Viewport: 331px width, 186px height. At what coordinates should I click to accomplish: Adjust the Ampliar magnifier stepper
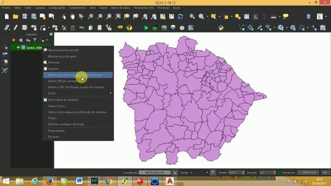click(243, 173)
